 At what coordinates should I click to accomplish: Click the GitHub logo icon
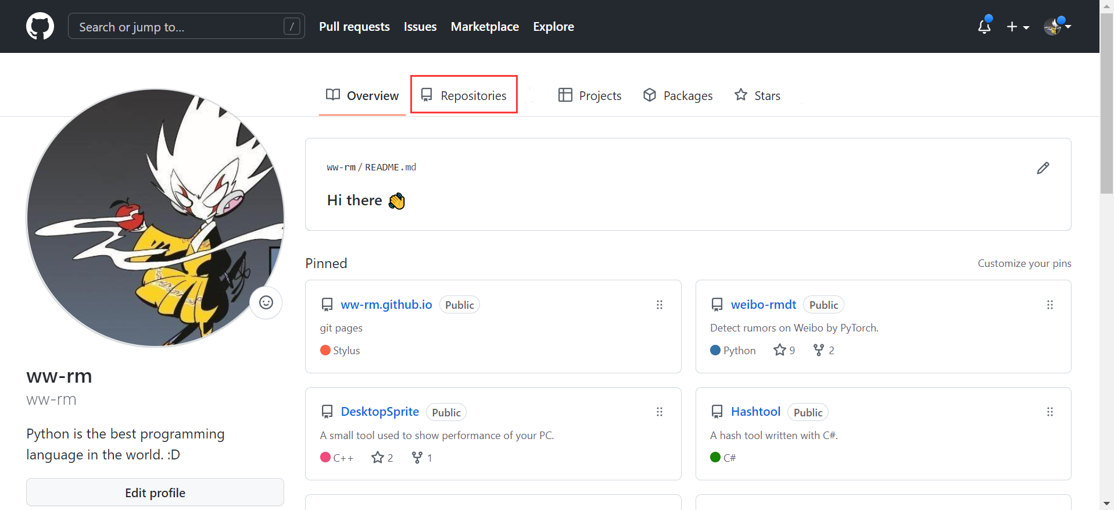(x=40, y=27)
